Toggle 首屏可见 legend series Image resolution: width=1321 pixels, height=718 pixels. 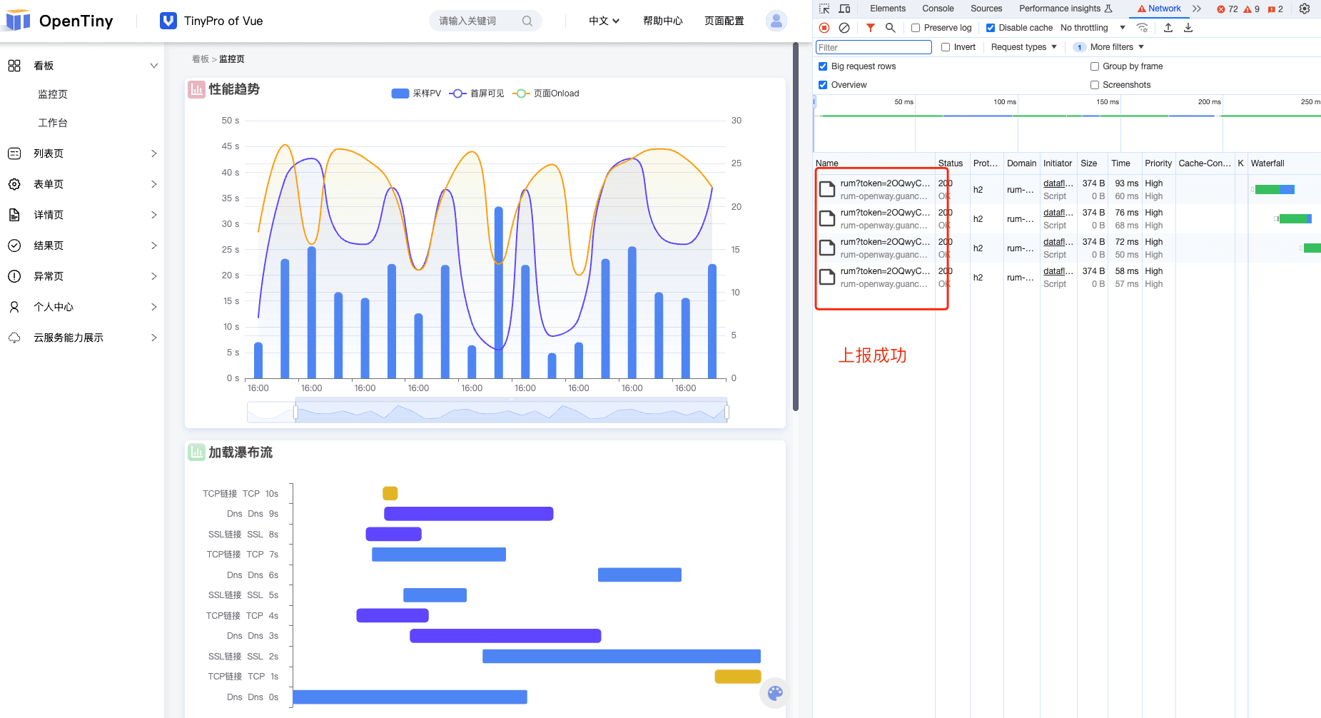pos(477,93)
